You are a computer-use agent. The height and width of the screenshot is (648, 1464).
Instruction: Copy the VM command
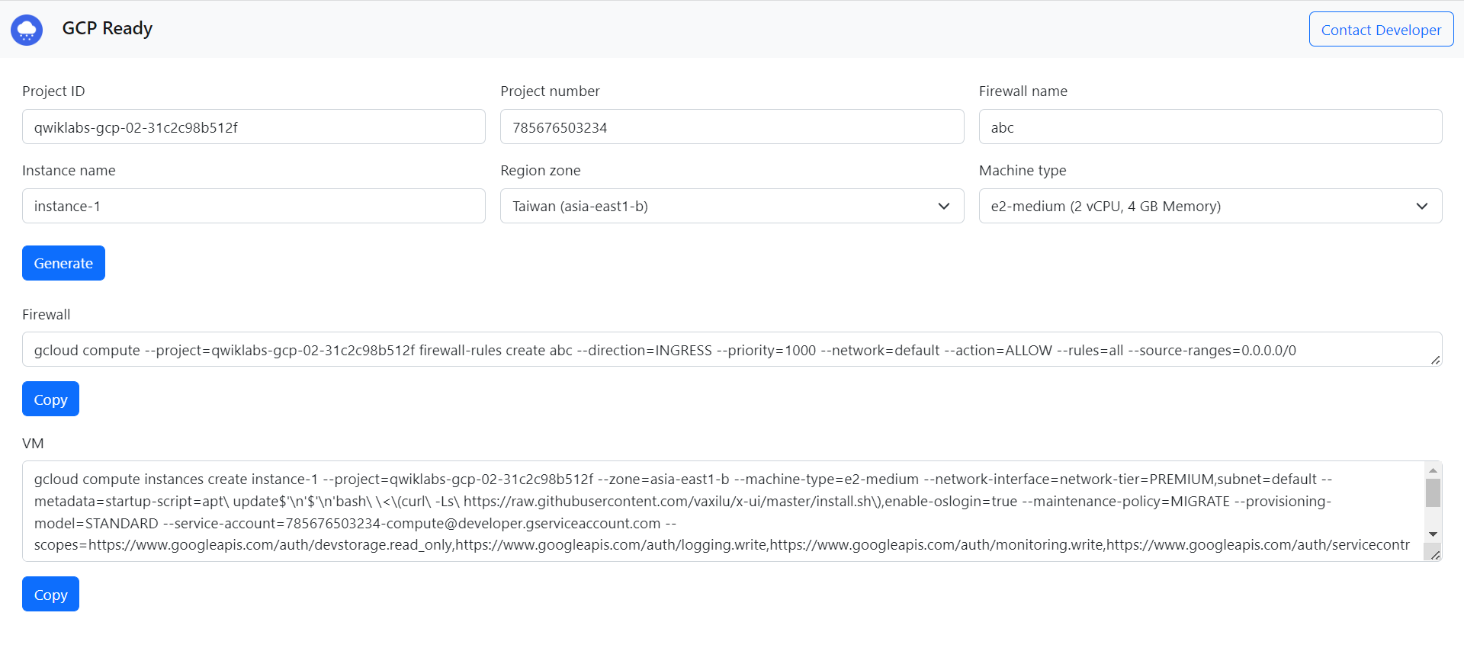tap(50, 594)
